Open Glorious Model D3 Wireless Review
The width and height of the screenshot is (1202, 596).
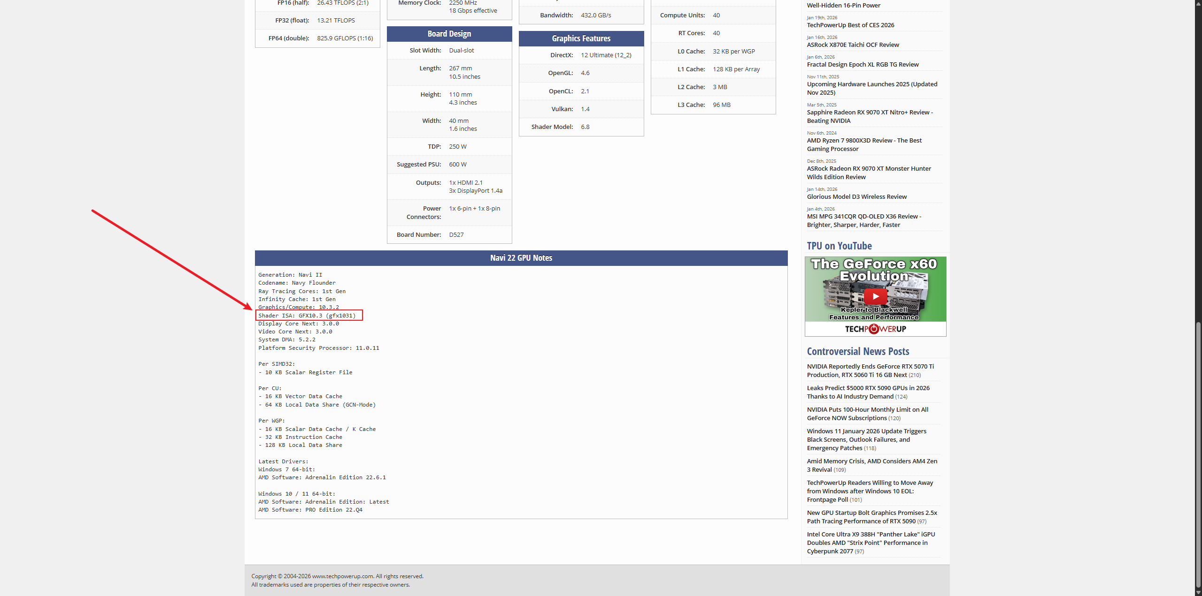click(856, 196)
